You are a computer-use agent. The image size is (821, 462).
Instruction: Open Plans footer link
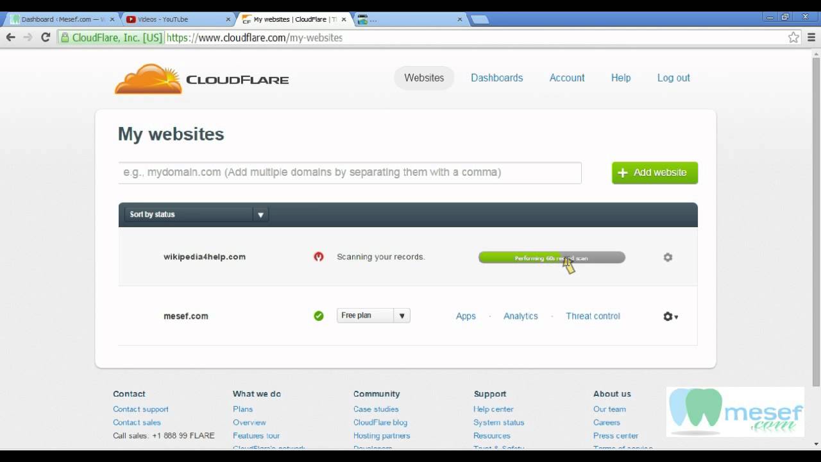(243, 409)
